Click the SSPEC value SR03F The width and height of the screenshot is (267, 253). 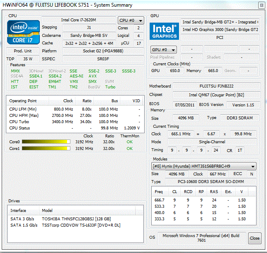pyautogui.click(x=103, y=59)
